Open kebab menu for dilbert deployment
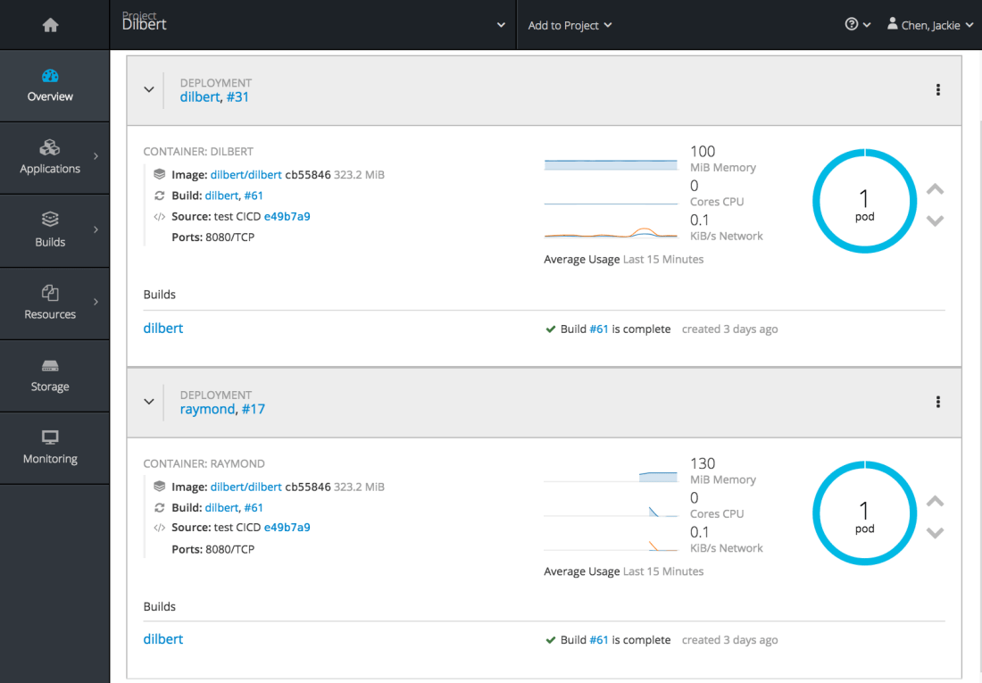The height and width of the screenshot is (683, 982). point(937,89)
